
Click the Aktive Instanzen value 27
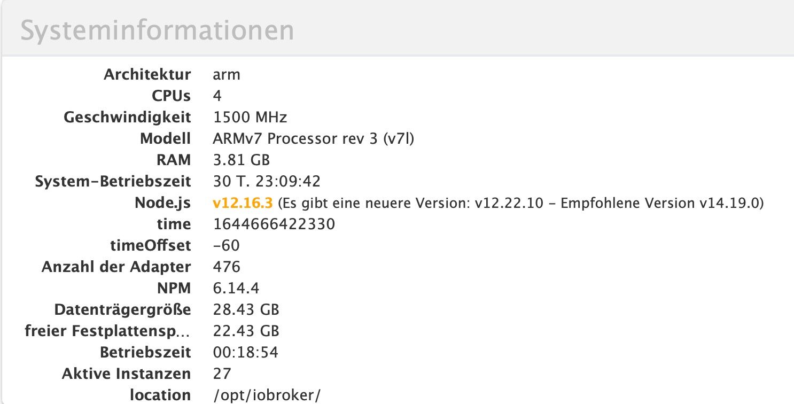click(x=221, y=374)
